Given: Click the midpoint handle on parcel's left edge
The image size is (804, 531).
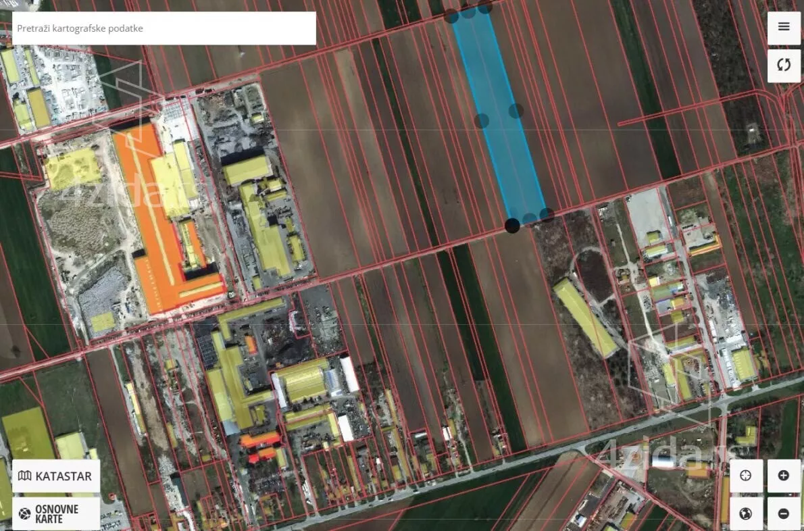Looking at the screenshot, I should [482, 121].
